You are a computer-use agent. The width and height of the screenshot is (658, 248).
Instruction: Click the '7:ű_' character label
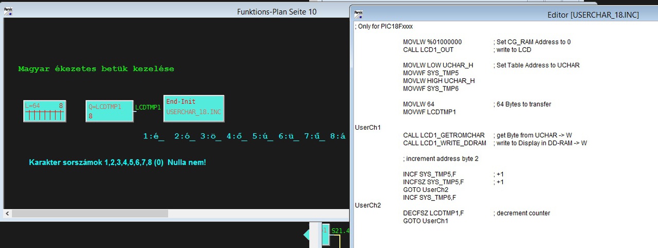pos(315,136)
